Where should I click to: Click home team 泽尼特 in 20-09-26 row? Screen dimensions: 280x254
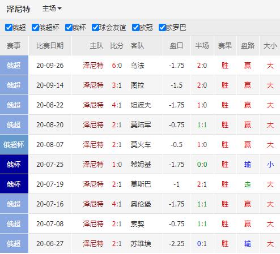pyautogui.click(x=93, y=66)
